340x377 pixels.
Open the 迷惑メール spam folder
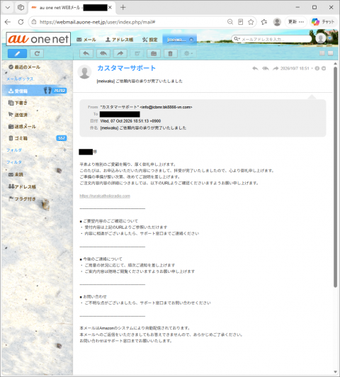(x=22, y=126)
